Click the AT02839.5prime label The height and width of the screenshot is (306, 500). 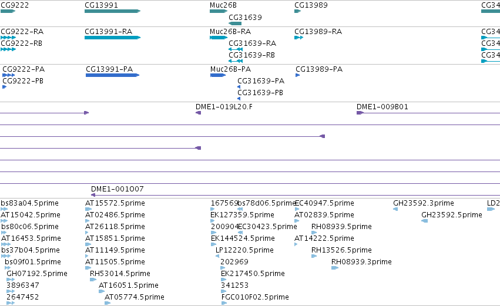(x=324, y=215)
